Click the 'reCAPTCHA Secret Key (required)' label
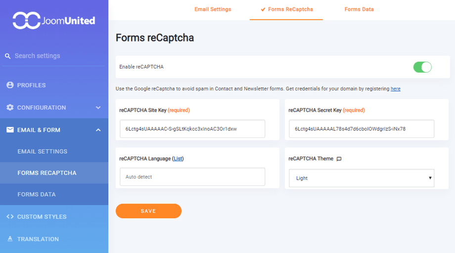 (x=326, y=110)
